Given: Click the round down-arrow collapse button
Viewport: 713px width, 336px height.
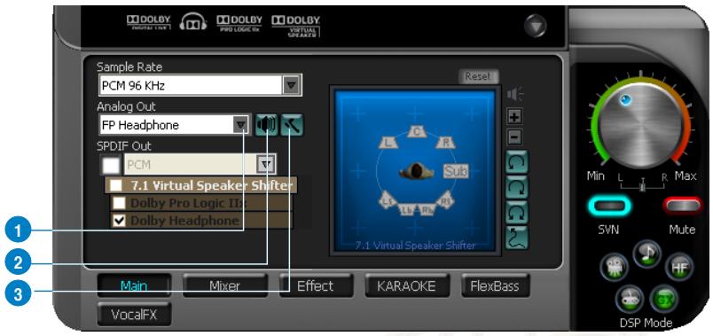Looking at the screenshot, I should [x=536, y=27].
